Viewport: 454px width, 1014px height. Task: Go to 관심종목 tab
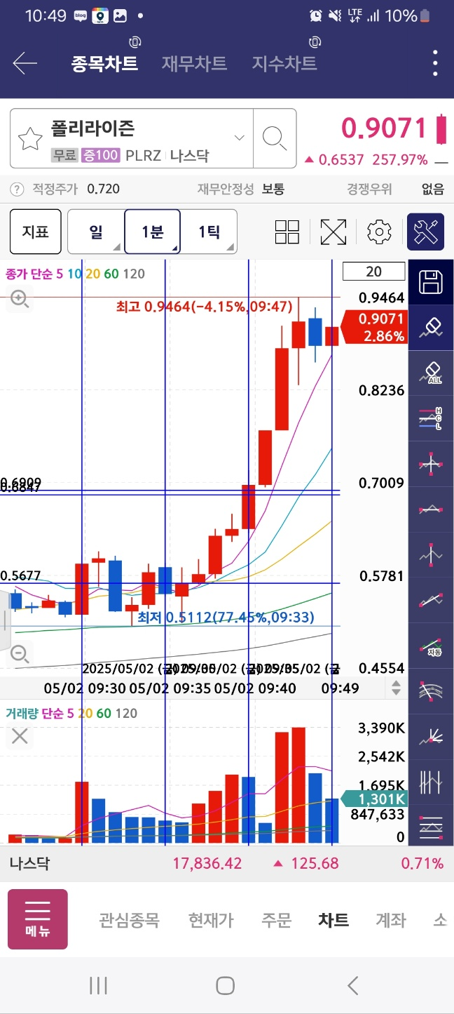pyautogui.click(x=129, y=920)
